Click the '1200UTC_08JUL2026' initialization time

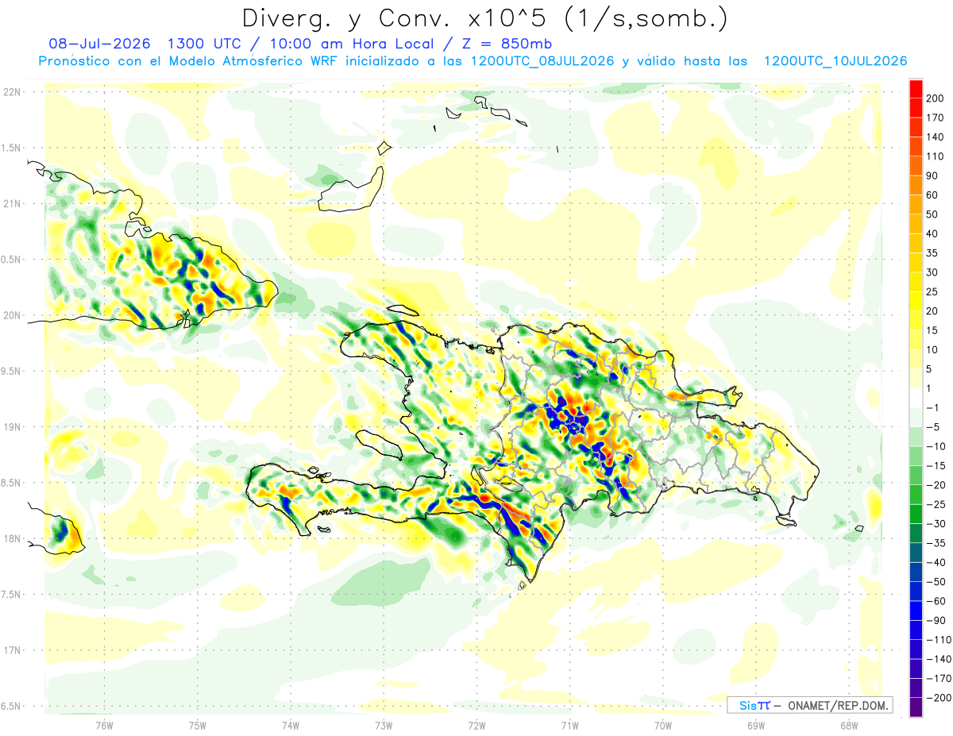pyautogui.click(x=542, y=61)
